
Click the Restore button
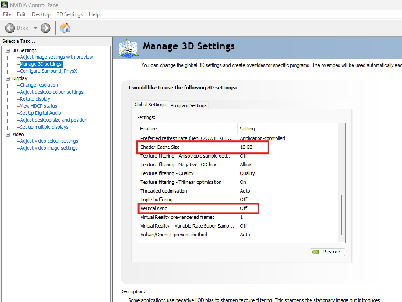[328, 252]
